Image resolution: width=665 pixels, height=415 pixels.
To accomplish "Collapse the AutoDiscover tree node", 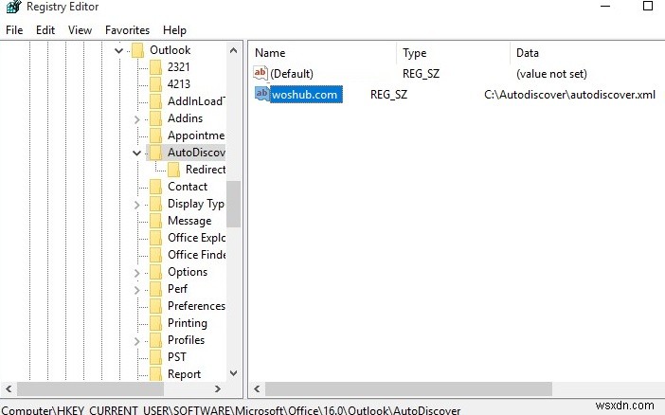I will click(x=137, y=153).
